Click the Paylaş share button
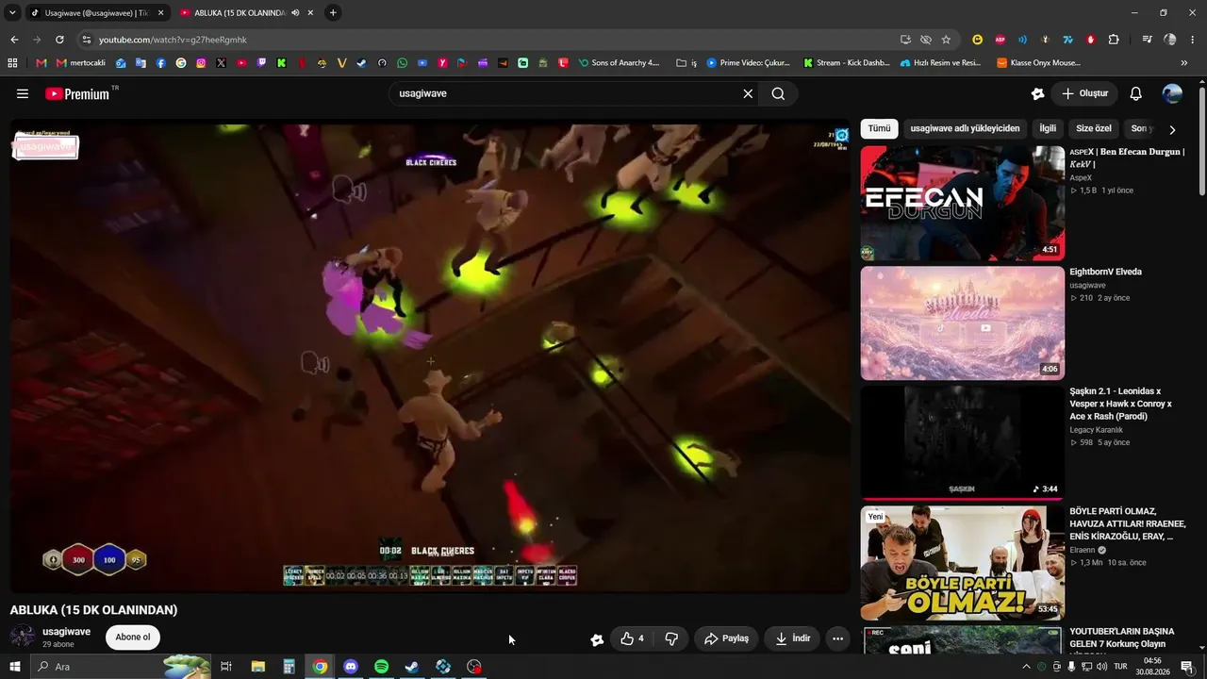The width and height of the screenshot is (1207, 679). (727, 638)
